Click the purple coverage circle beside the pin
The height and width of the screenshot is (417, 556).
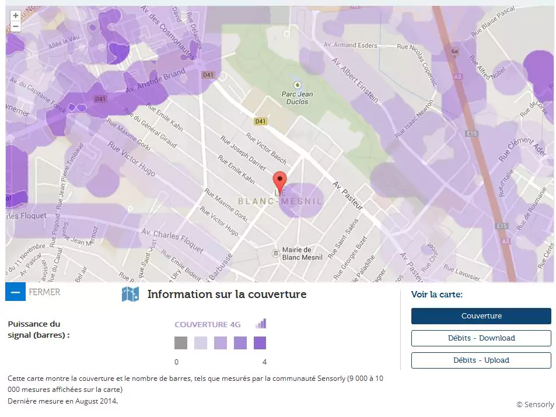[302, 201]
